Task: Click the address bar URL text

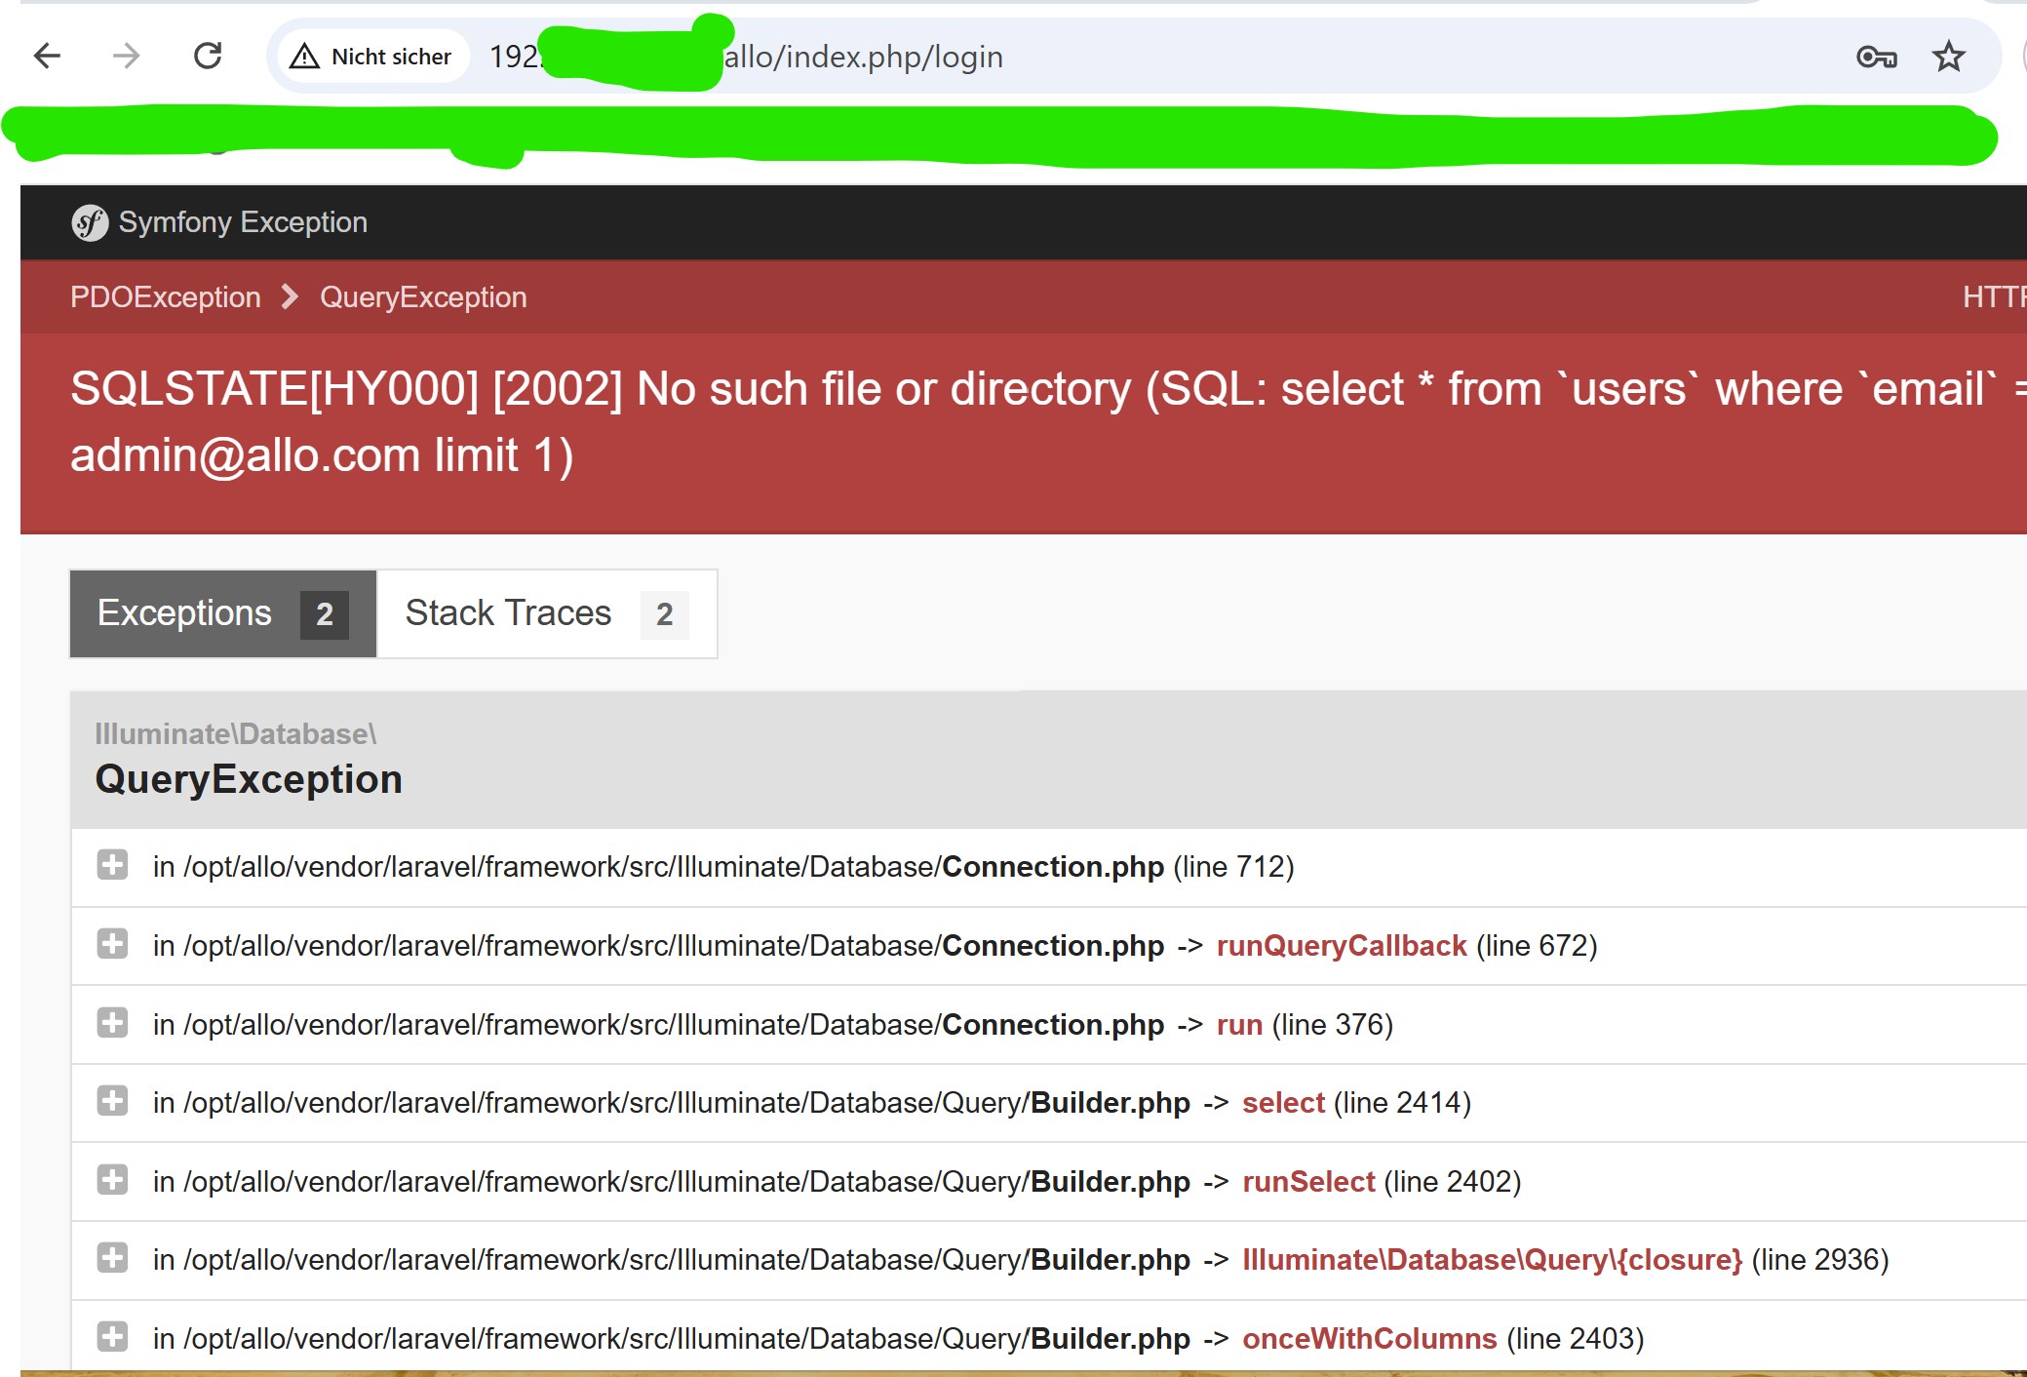Action: [863, 57]
